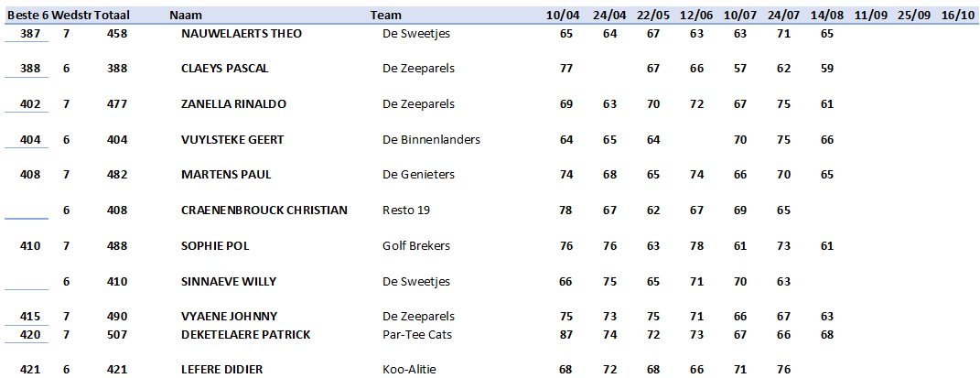Screen dimensions: 980x378
Task: Click the Par-Tee Cats team cell
Action: (x=417, y=335)
